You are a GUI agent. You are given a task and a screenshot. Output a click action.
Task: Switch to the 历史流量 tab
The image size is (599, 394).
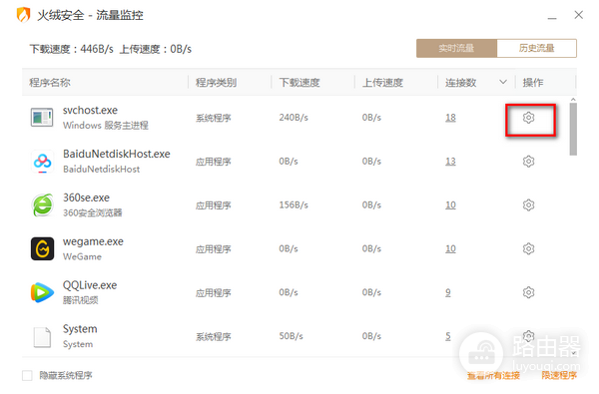[537, 48]
